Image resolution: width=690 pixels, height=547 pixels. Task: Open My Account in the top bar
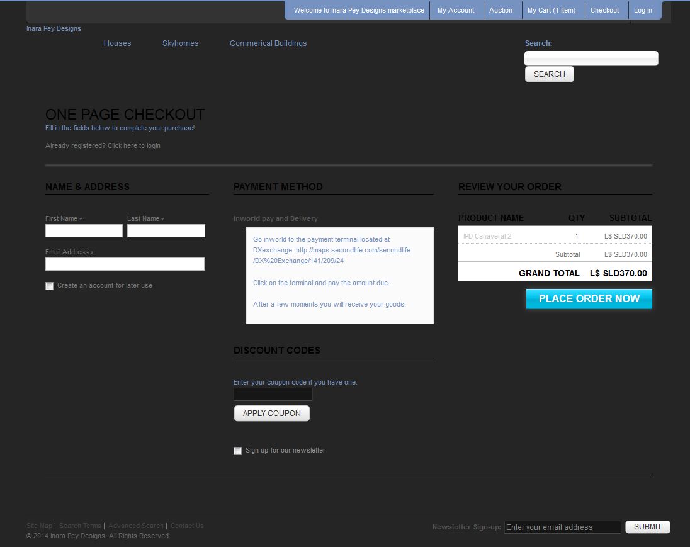pos(456,10)
